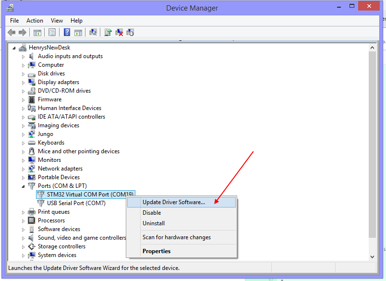Click the Uninstall device toolbar icon

118,32
